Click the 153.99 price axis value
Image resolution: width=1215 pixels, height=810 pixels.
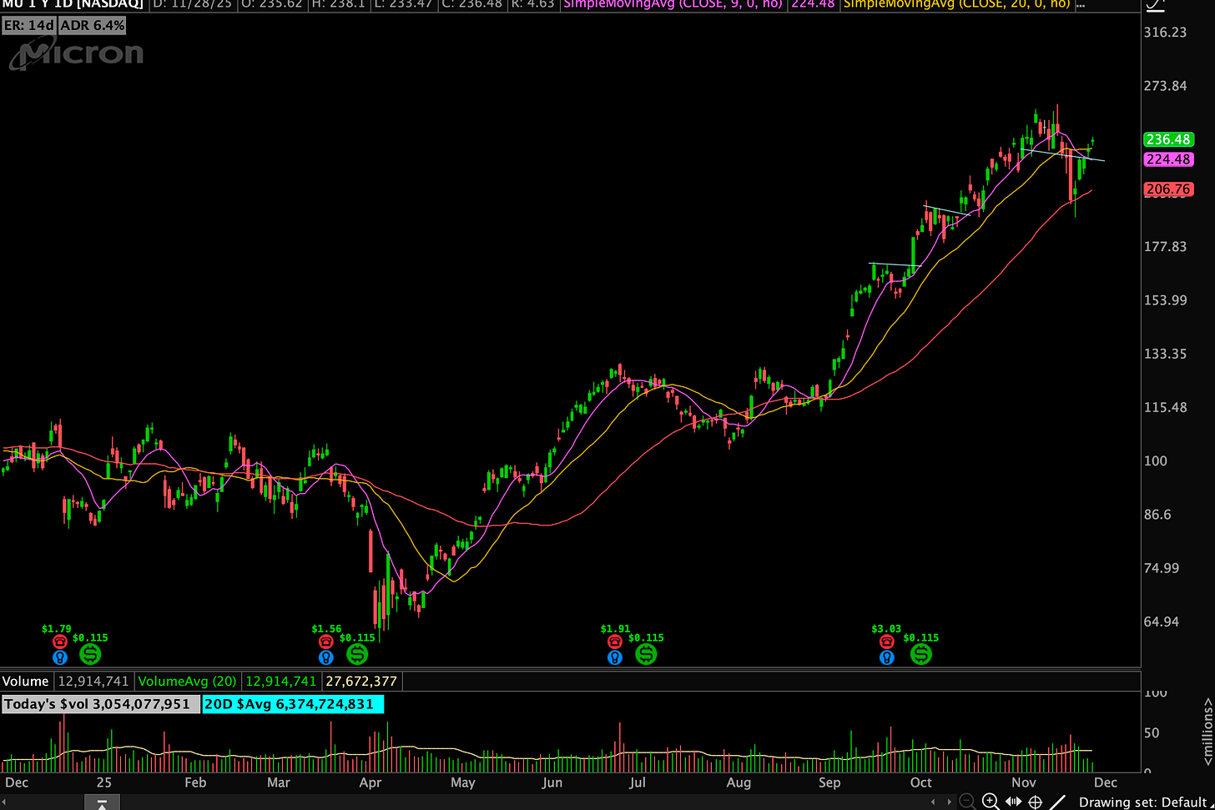point(1166,300)
